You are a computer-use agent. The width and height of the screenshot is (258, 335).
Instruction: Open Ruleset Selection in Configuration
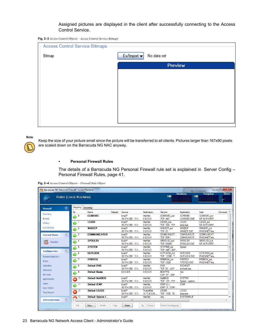[x=52, y=257]
